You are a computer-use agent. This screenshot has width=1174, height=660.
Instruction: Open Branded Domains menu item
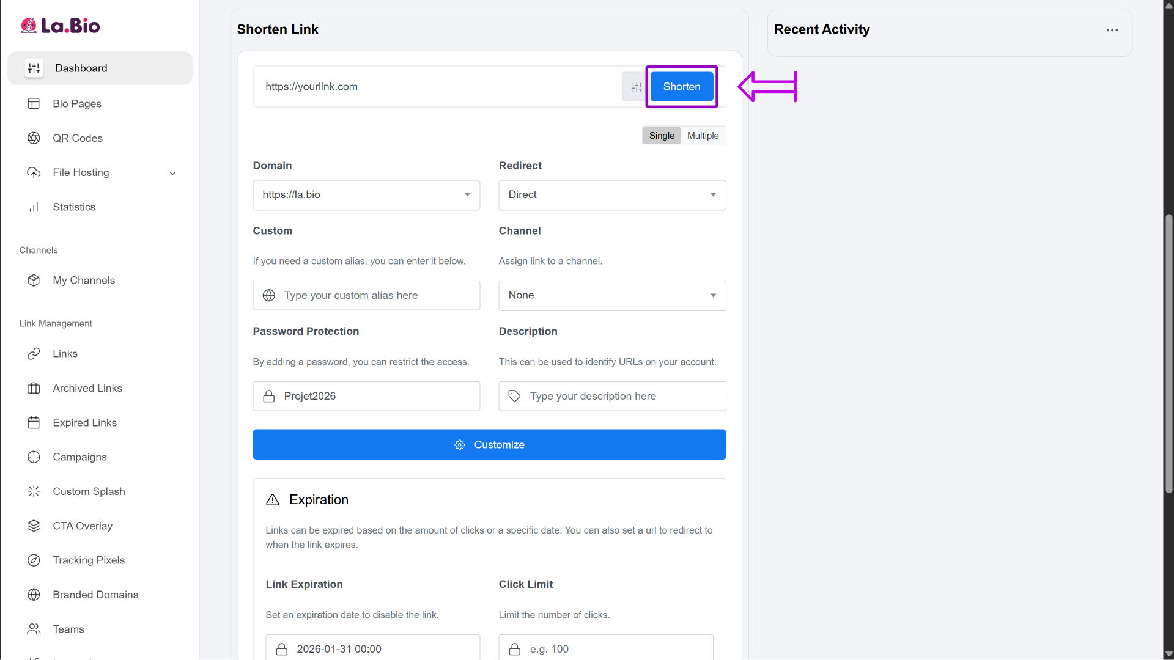pyautogui.click(x=95, y=595)
